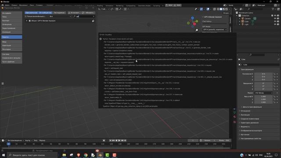Image resolution: width=281 pixels, height=158 pixels.
Task: Click the community-supported icon on the GPT-4 addon row
Action: [93, 21]
